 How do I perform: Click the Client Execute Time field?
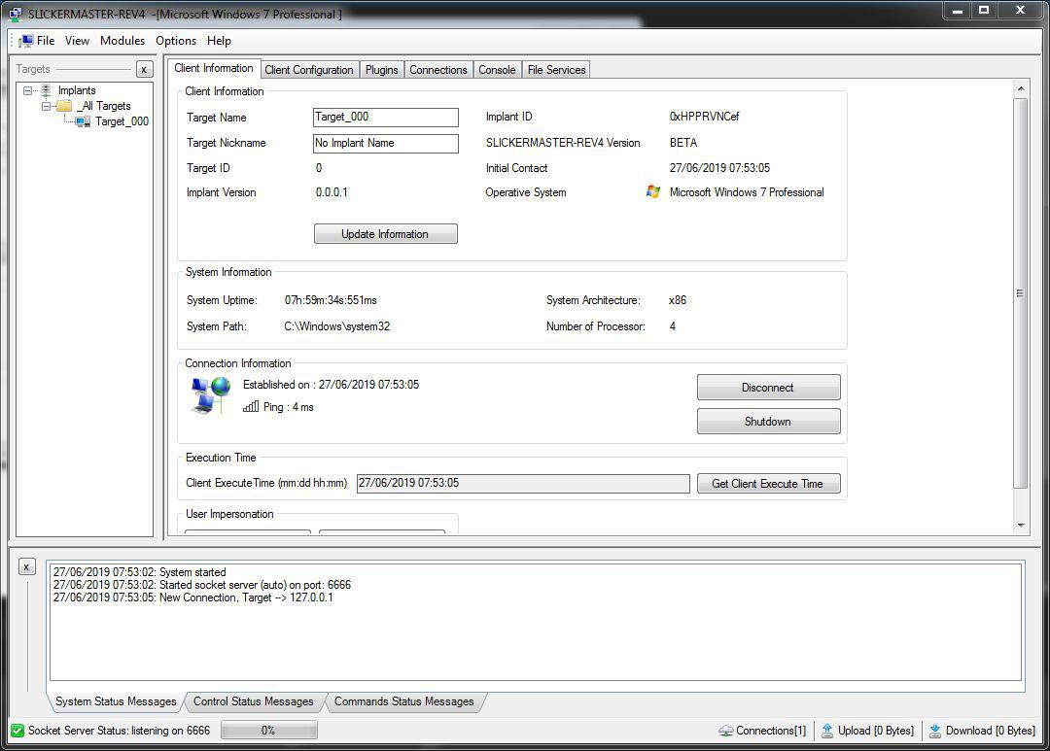523,483
